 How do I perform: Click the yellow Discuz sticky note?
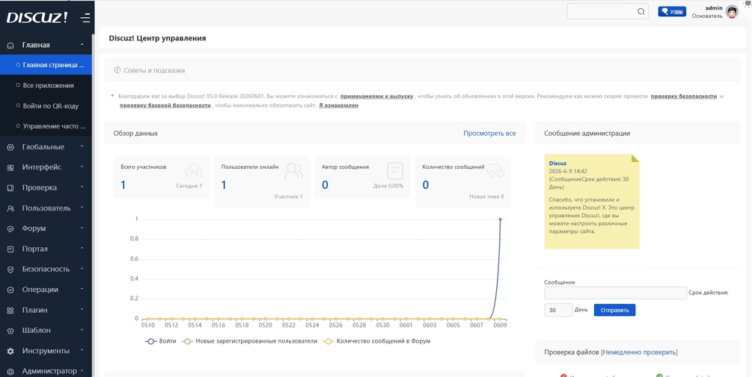pyautogui.click(x=592, y=201)
